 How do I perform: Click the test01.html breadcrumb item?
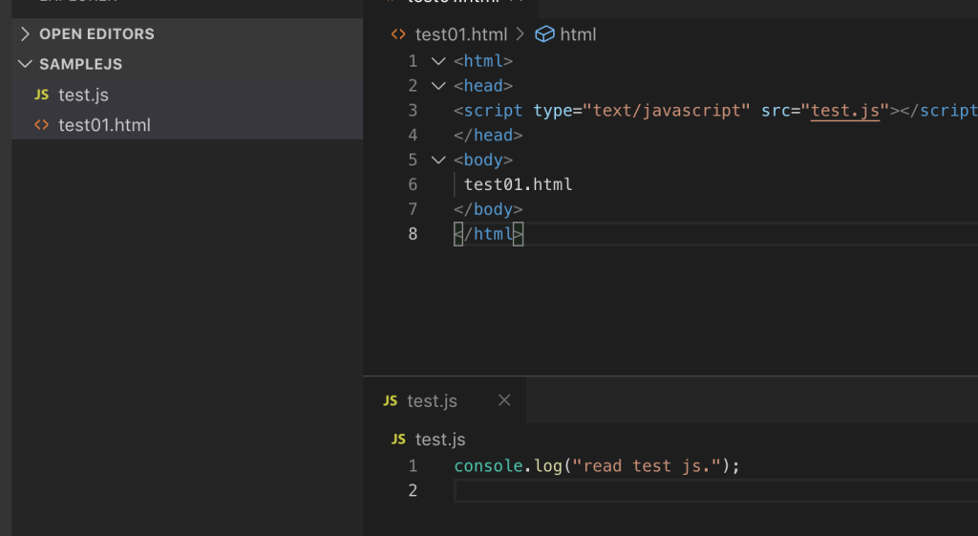tap(460, 34)
